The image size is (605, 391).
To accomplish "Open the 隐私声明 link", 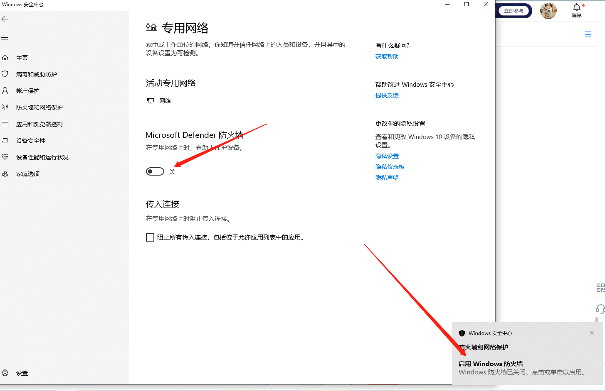I will [x=387, y=178].
